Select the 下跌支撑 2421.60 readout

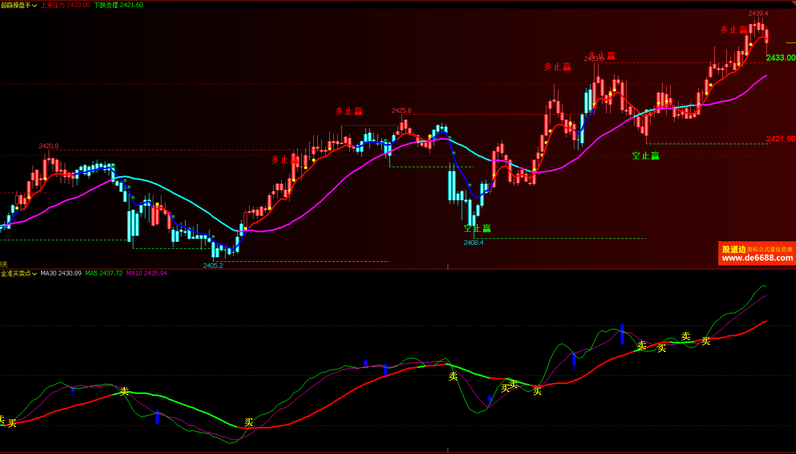119,5
